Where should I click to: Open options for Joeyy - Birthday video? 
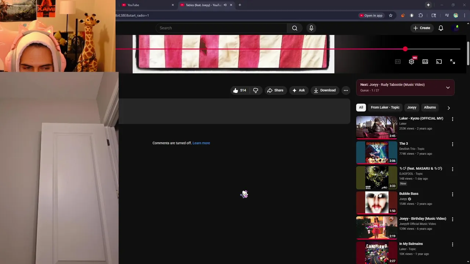452,219
